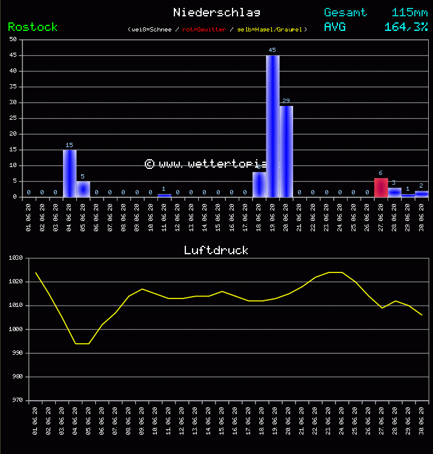Click the 30.06.20 date under the pressure chart

[421, 419]
